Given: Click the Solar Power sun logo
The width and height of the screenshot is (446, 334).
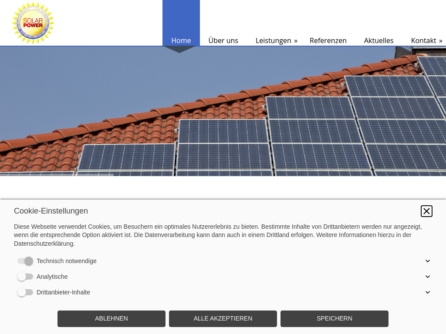Looking at the screenshot, I should click(x=33, y=22).
